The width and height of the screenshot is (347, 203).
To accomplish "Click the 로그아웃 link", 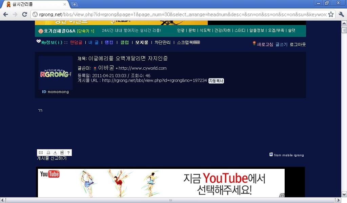I will (298, 44).
